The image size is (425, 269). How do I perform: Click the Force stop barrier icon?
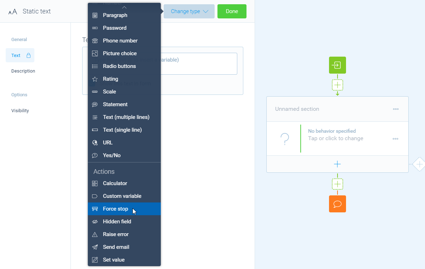point(95,209)
